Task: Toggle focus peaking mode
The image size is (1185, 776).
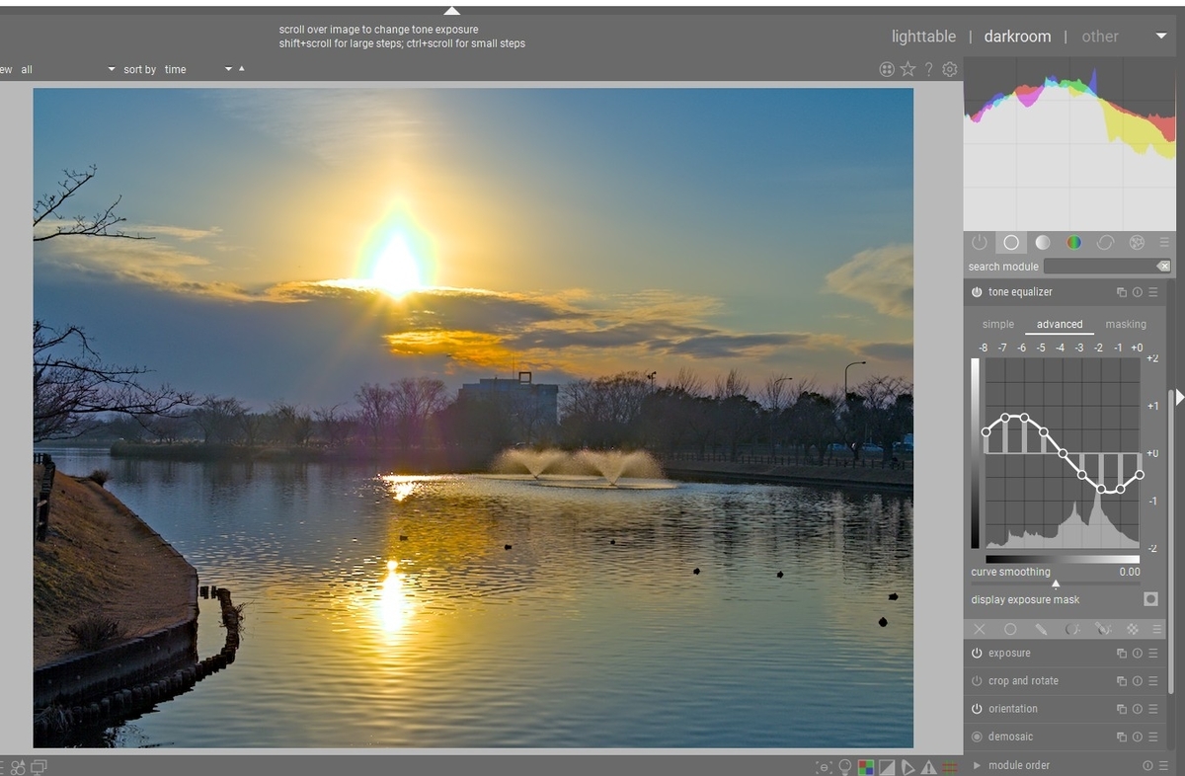Action: 824,767
